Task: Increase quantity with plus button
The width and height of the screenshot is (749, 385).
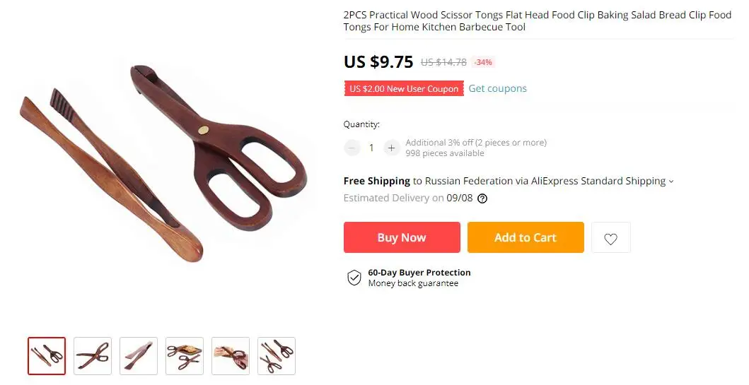Action: 391,148
